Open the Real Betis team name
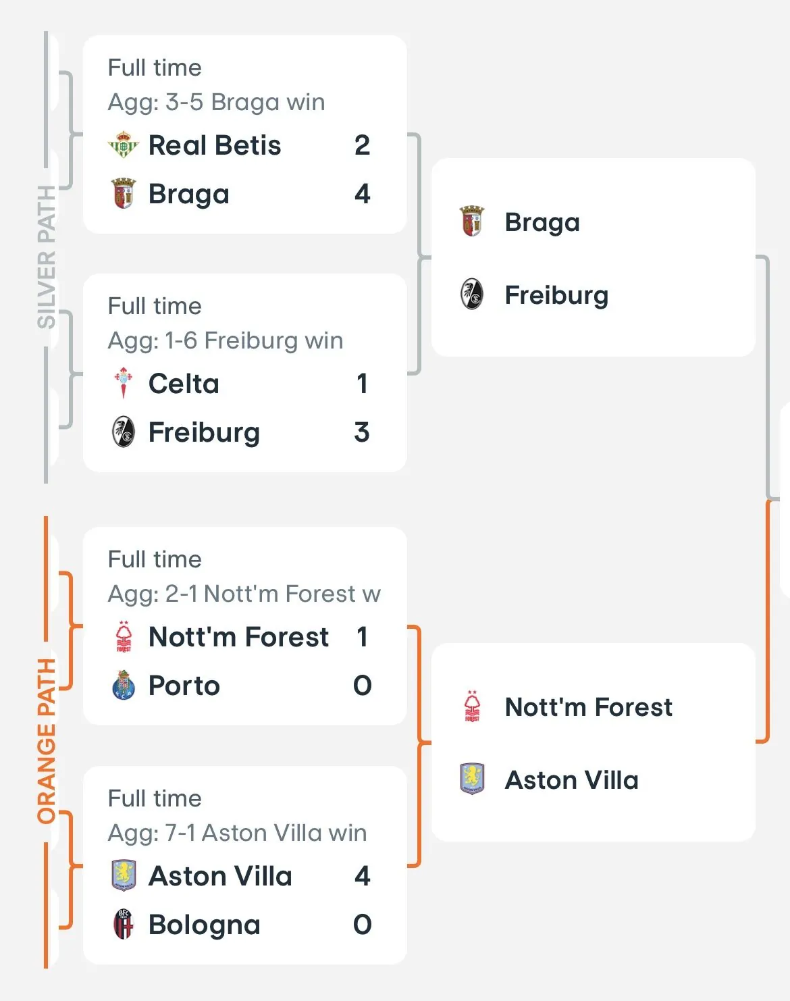This screenshot has height=1001, width=790. pos(214,145)
